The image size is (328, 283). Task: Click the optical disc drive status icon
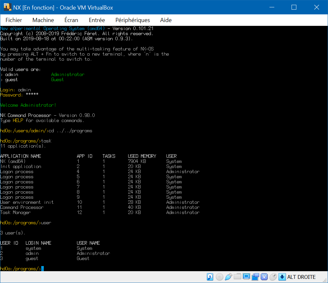219,277
